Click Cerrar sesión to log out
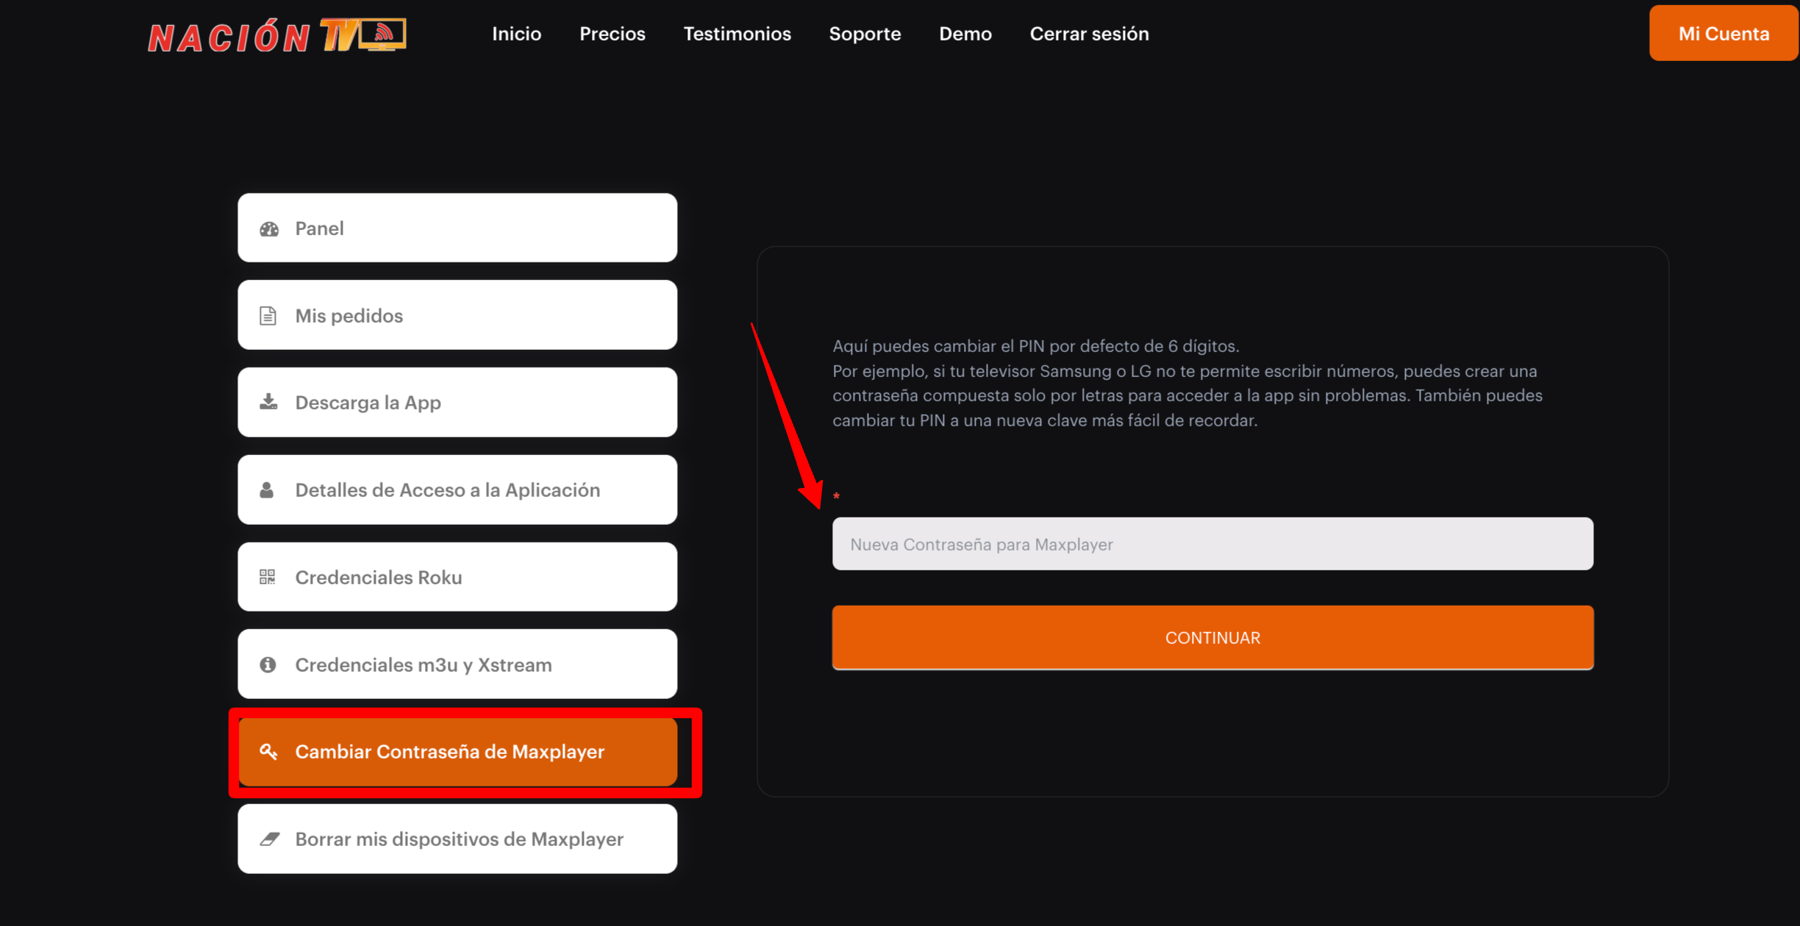The image size is (1800, 926). coord(1089,34)
